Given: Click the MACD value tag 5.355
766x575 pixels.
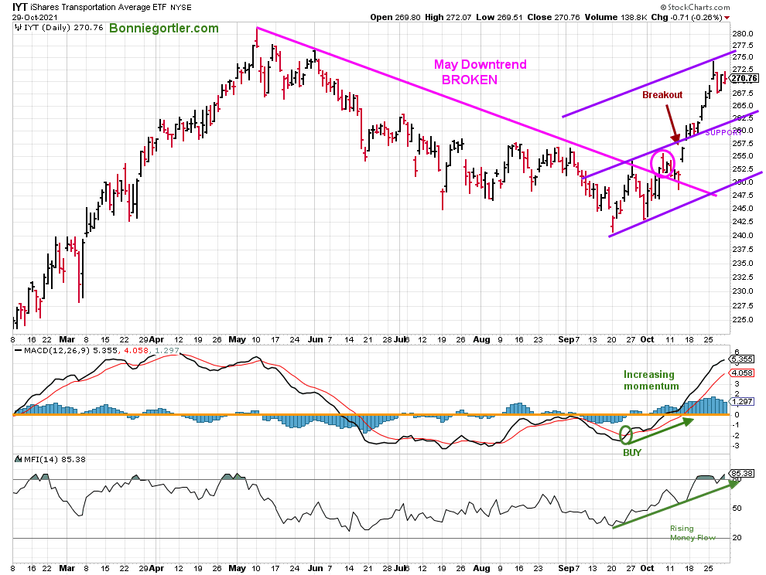Looking at the screenshot, I should [741, 359].
